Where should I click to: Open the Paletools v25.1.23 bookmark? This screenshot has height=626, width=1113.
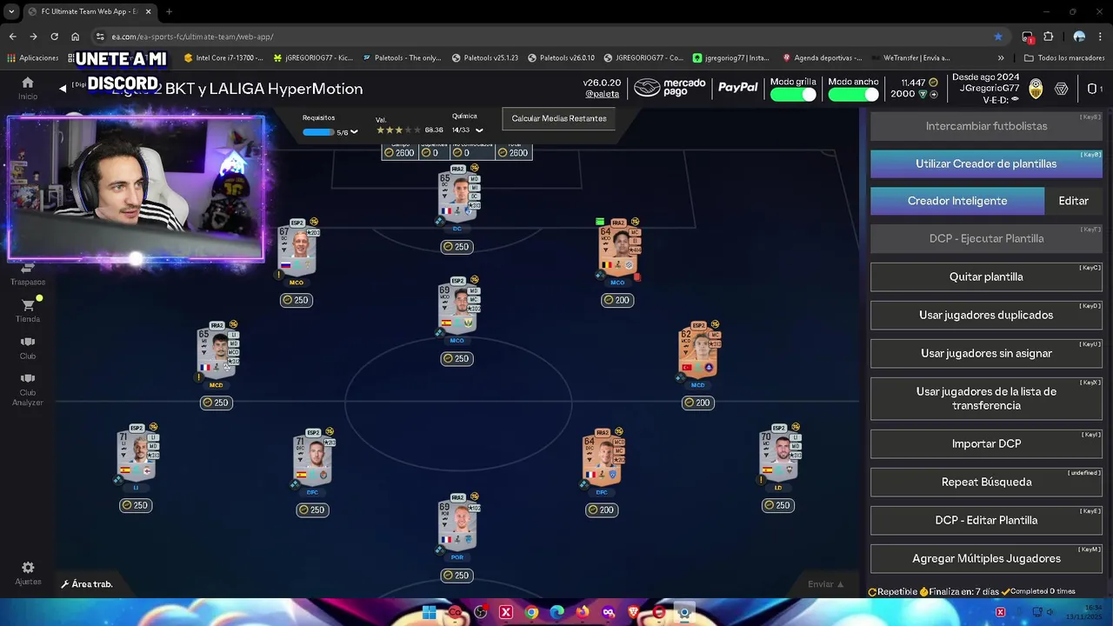point(485,58)
